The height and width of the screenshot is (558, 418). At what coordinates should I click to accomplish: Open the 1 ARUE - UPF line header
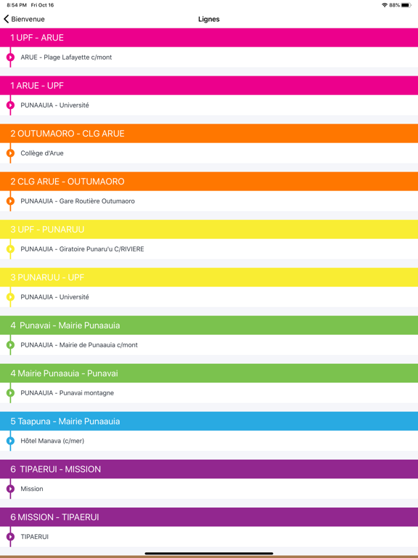point(209,86)
